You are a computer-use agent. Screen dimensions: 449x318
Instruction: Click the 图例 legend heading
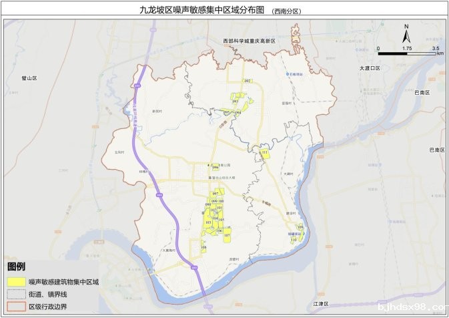(x=17, y=266)
